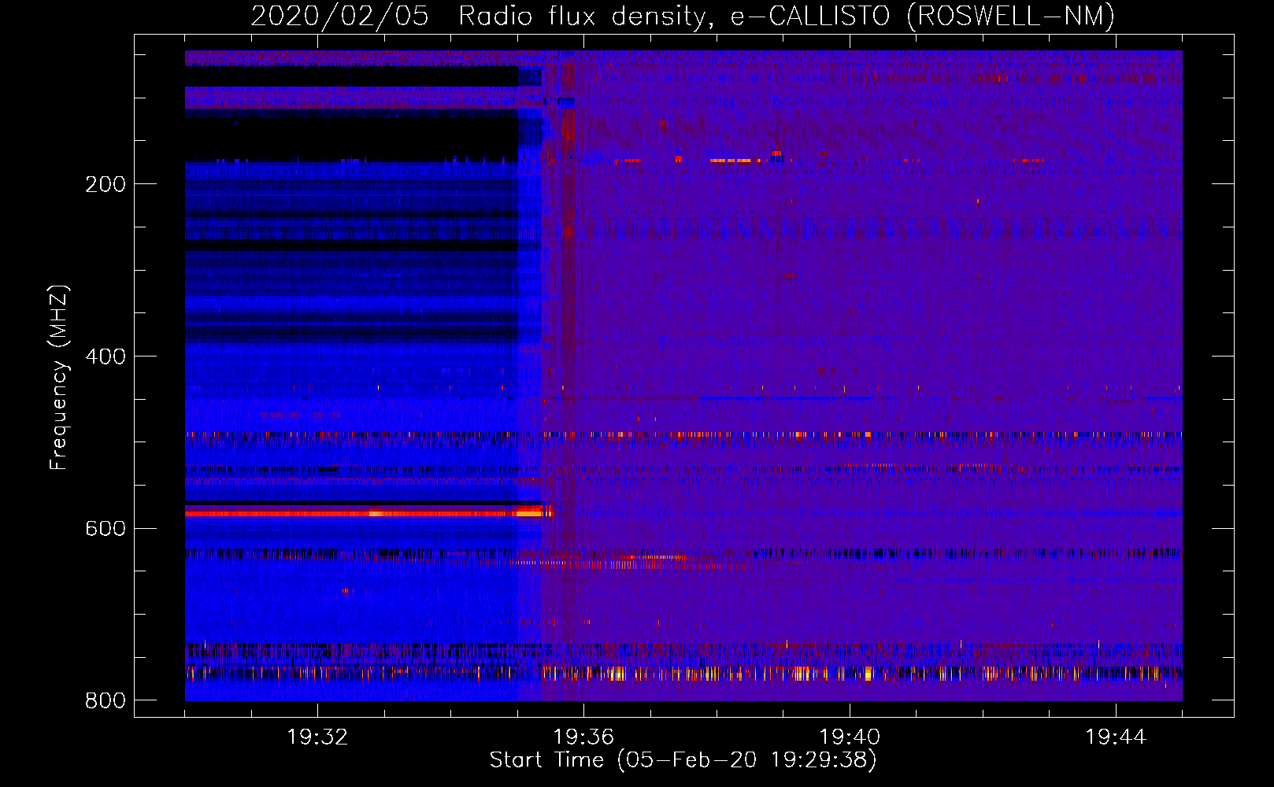The width and height of the screenshot is (1274, 787).
Task: Click the bright red emission band near 580 MHz
Action: [x=369, y=513]
